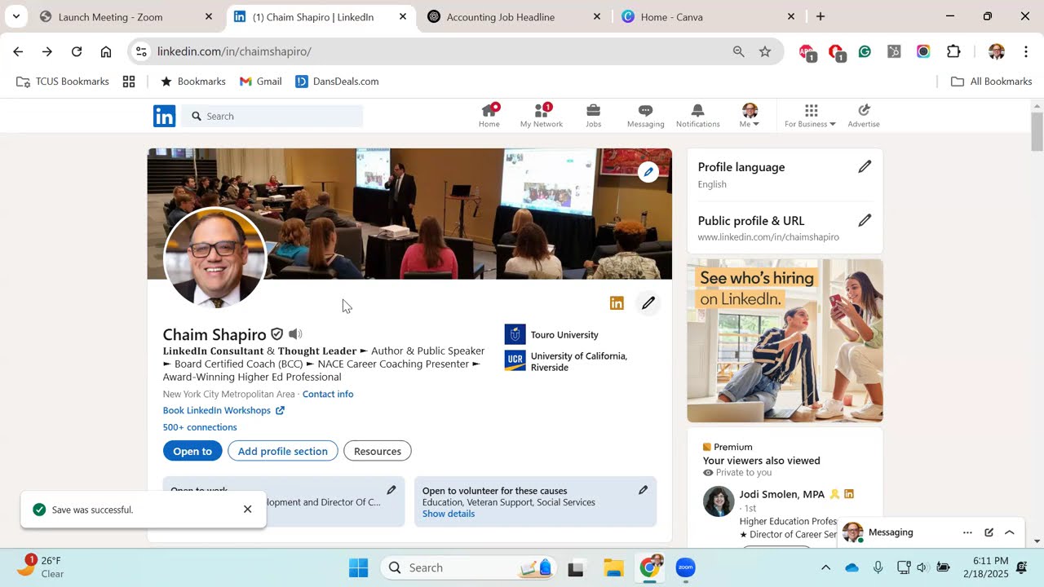Go back to previous page
The height and width of the screenshot is (587, 1044).
(x=18, y=51)
